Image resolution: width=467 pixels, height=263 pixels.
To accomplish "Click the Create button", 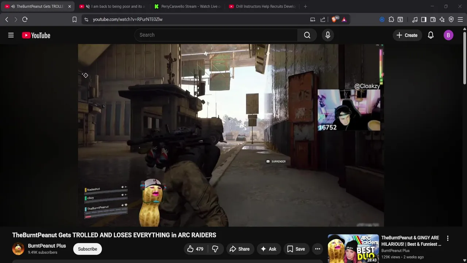I will point(407,35).
